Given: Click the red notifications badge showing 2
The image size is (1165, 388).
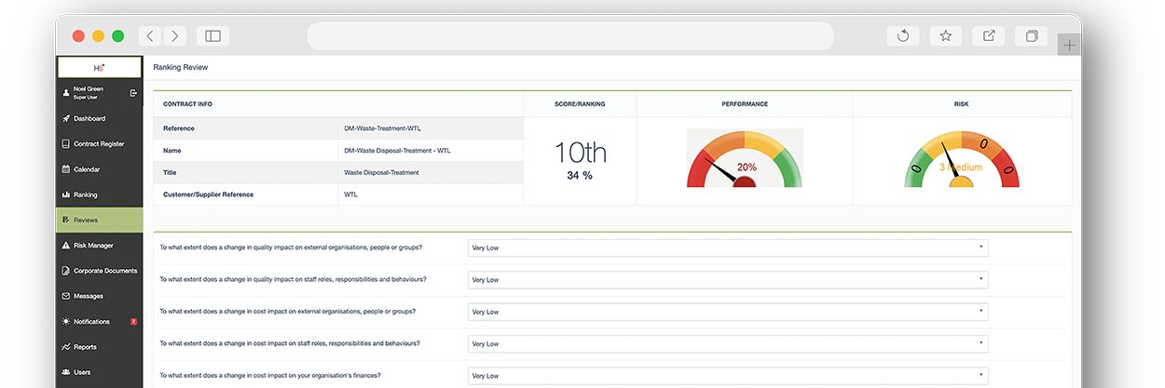Looking at the screenshot, I should [x=133, y=322].
